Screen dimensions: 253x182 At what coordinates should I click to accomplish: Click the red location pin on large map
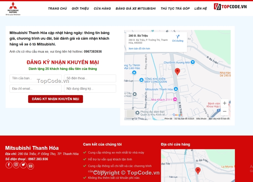177,71
